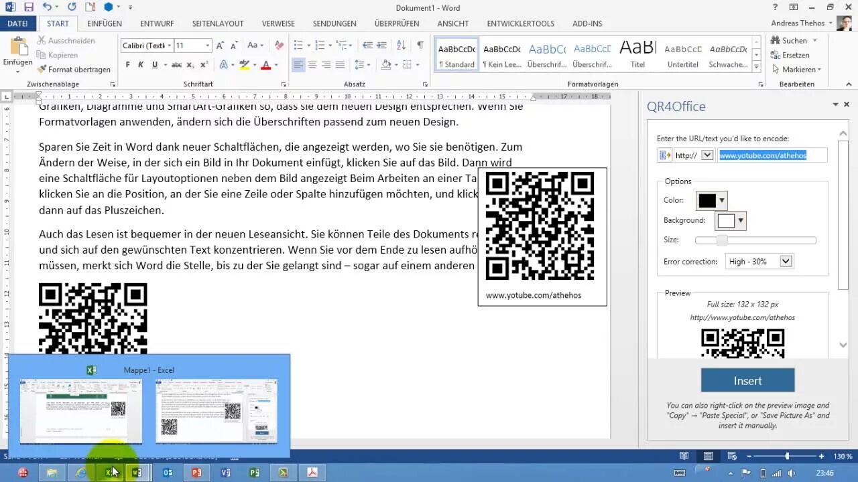858x482 pixels.
Task: Align the paragraph left
Action: pos(298,65)
